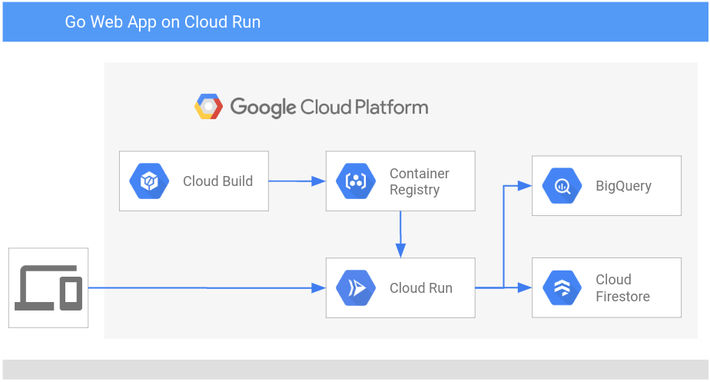Select the Container Registry hexagon icon

pyautogui.click(x=355, y=181)
